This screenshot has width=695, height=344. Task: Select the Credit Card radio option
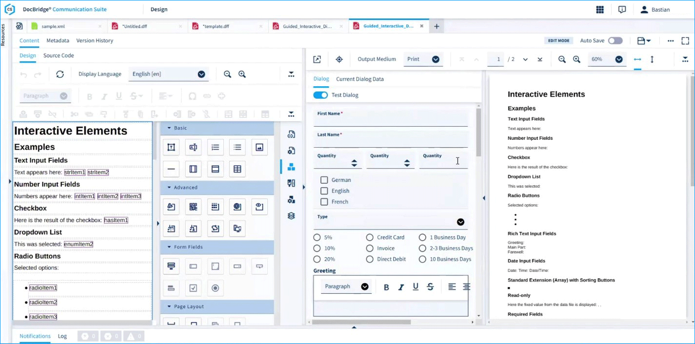370,237
